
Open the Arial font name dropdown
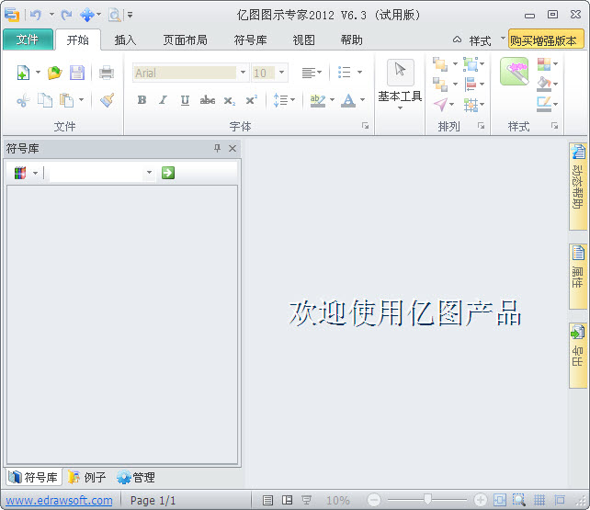point(243,73)
